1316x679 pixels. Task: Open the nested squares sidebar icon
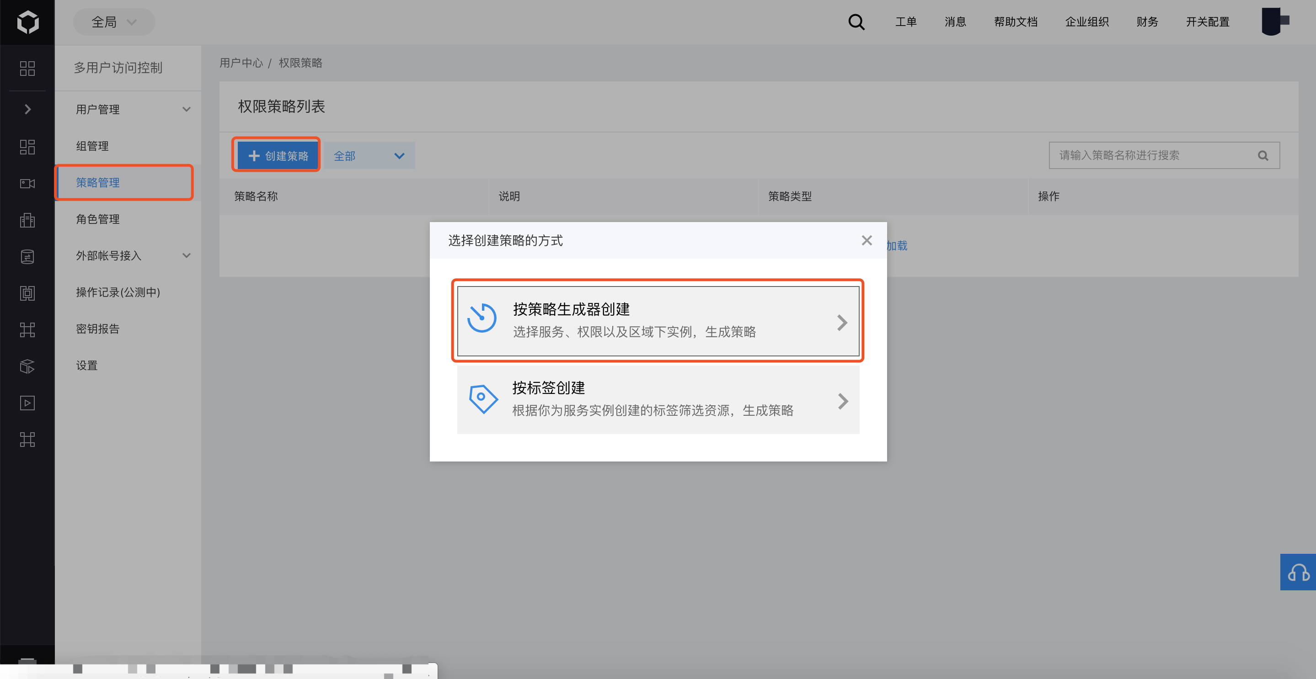(27, 293)
